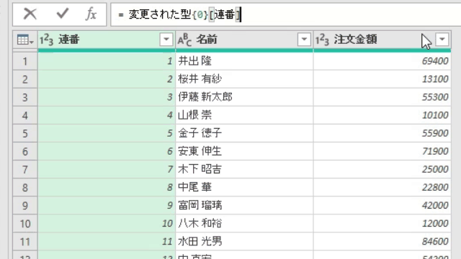Open the table options icon in header corner
Screen dimensions: 461x259
click(x=25, y=40)
